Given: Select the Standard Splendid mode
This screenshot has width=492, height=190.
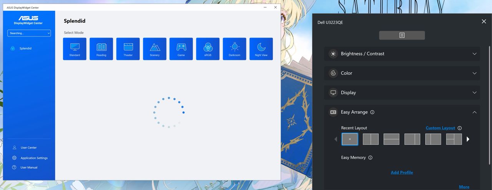Looking at the screenshot, I should coord(75,49).
